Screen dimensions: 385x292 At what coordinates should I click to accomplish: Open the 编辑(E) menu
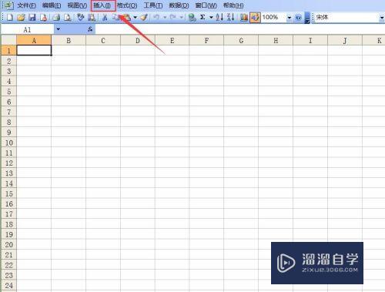click(x=52, y=5)
